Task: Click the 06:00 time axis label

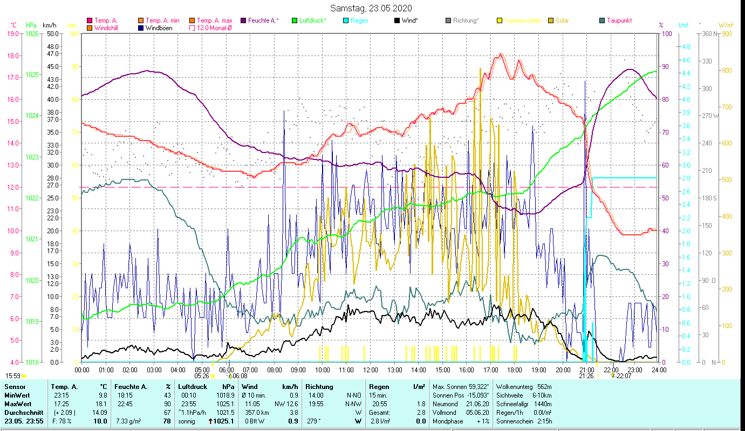Action: click(226, 370)
